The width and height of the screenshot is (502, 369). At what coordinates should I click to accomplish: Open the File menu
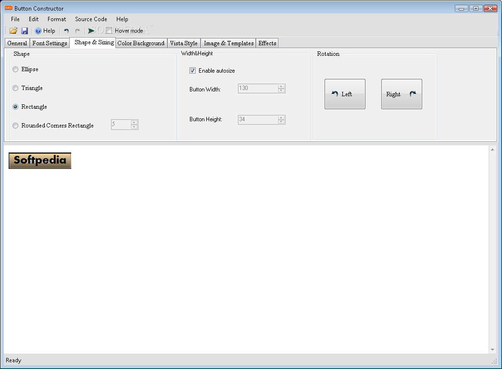pos(15,19)
